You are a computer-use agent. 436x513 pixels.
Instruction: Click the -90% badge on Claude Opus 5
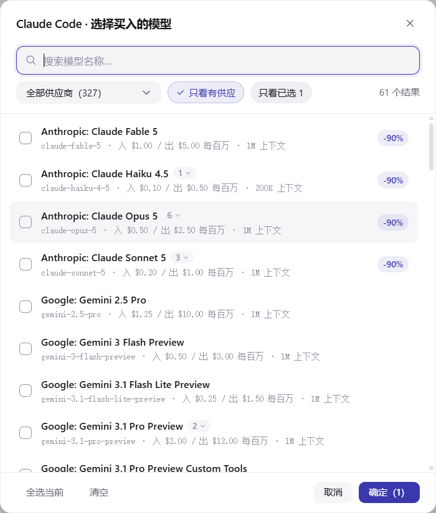(393, 223)
